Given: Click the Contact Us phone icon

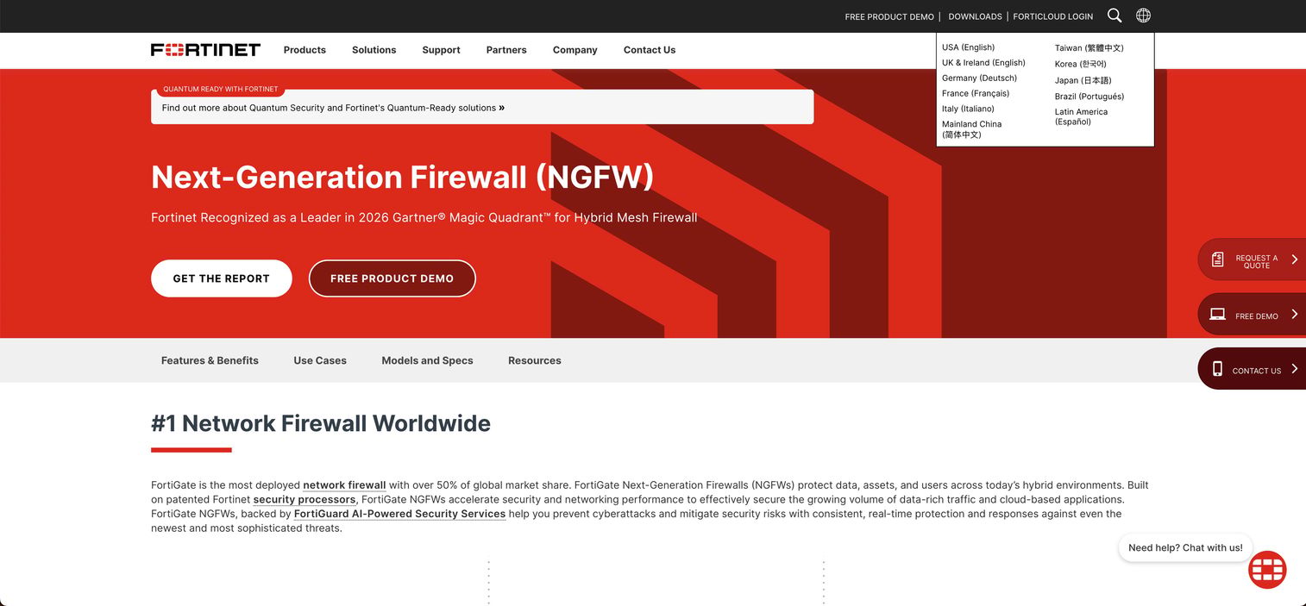Looking at the screenshot, I should [x=1217, y=369].
